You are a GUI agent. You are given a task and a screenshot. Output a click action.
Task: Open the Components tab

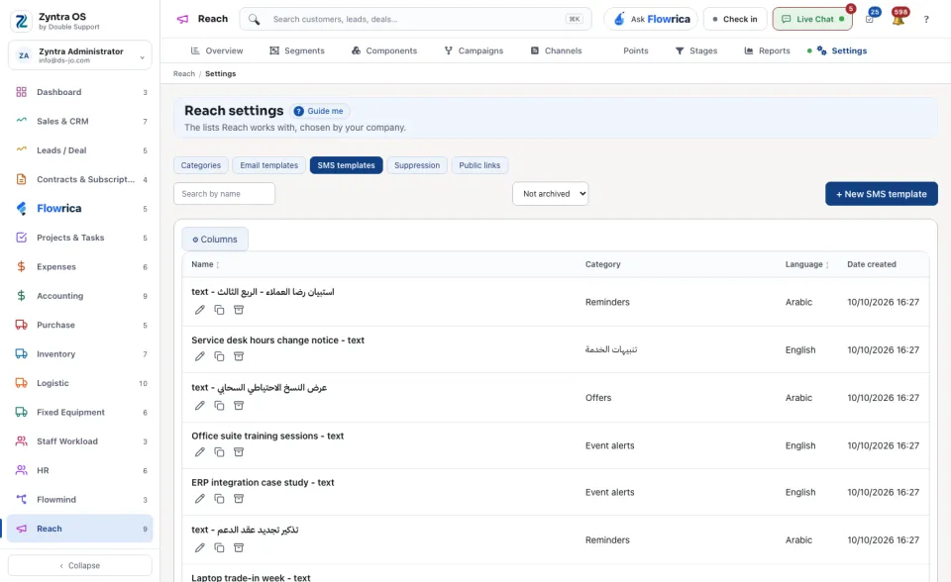click(x=384, y=50)
